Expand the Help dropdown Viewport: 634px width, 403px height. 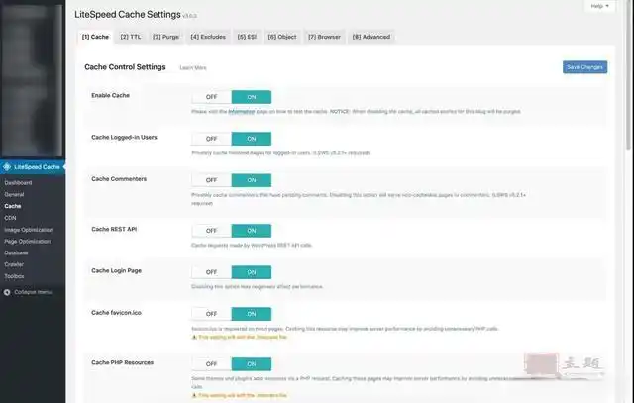pyautogui.click(x=597, y=6)
